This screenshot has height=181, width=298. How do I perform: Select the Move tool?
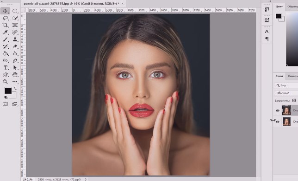point(5,11)
